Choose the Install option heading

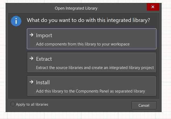pyautogui.click(x=43, y=82)
